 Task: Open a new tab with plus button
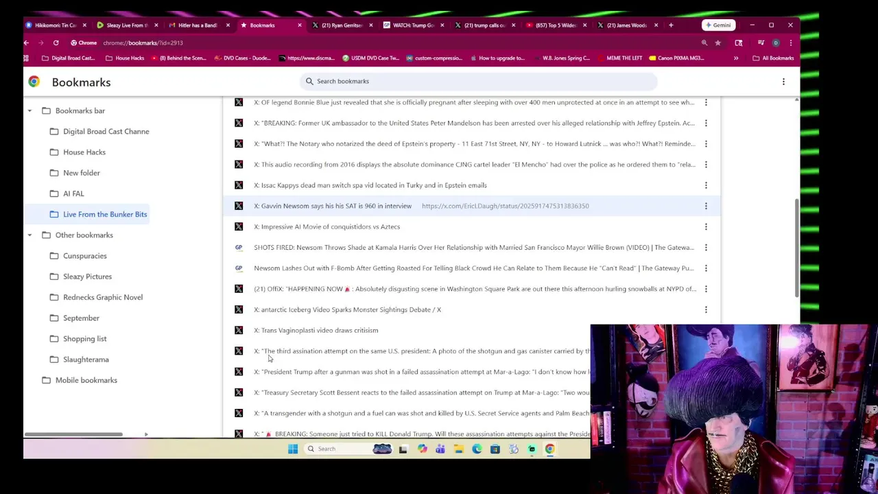pyautogui.click(x=671, y=25)
